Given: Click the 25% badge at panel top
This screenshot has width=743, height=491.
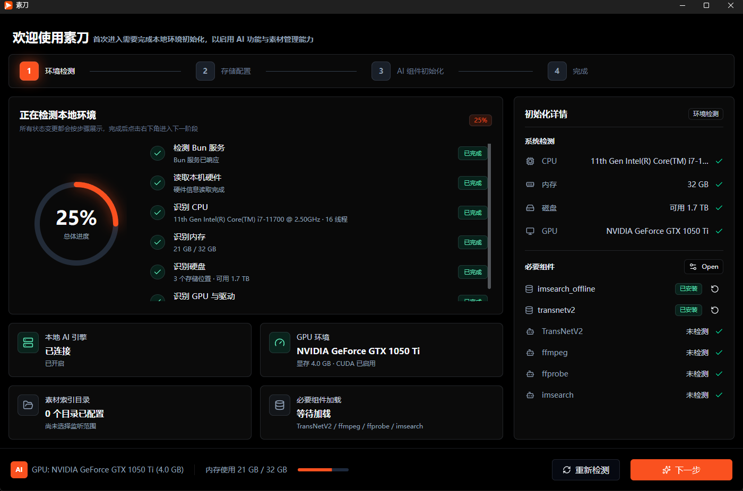Looking at the screenshot, I should click(480, 120).
